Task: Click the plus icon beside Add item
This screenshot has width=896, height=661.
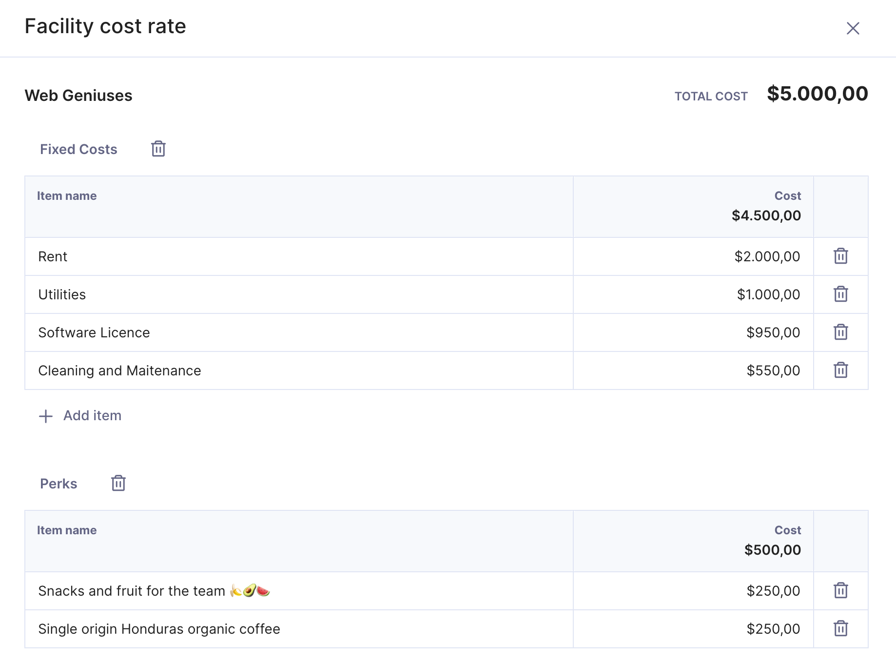Action: click(x=46, y=416)
